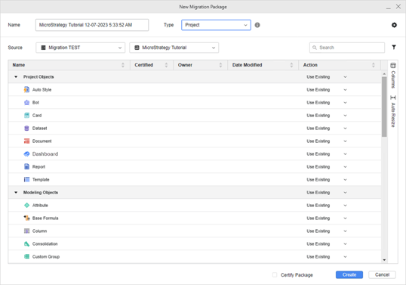Image resolution: width=406 pixels, height=285 pixels.
Task: Select the Attribute object icon
Action: (26, 206)
